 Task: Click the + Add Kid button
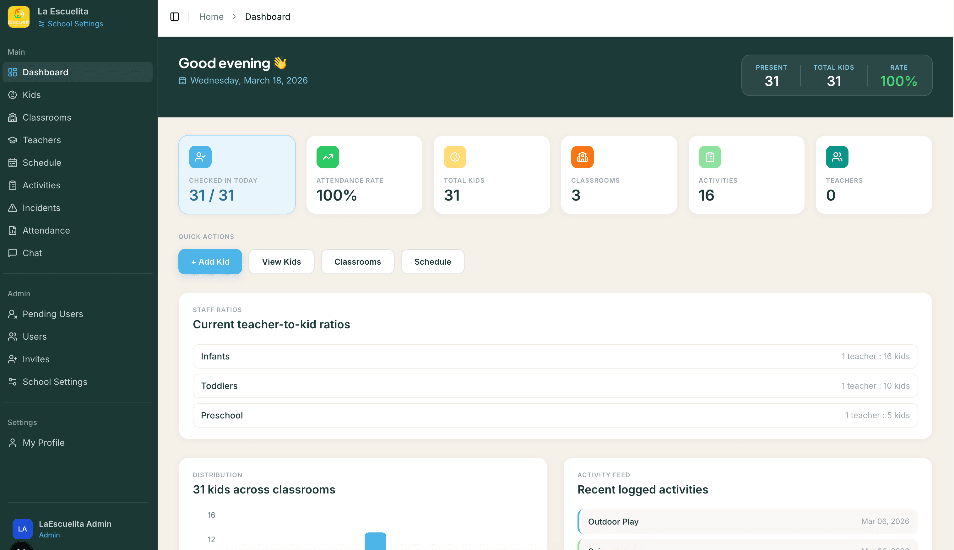coord(210,262)
